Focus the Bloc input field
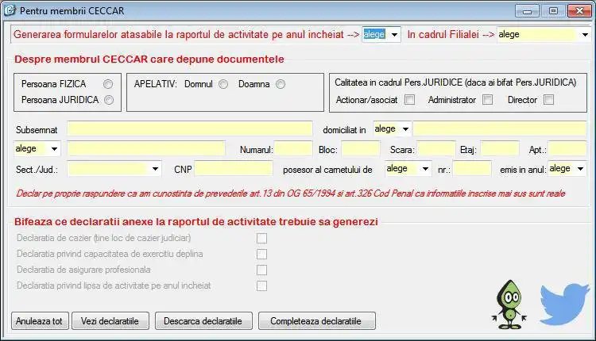The image size is (596, 341). pyautogui.click(x=360, y=148)
